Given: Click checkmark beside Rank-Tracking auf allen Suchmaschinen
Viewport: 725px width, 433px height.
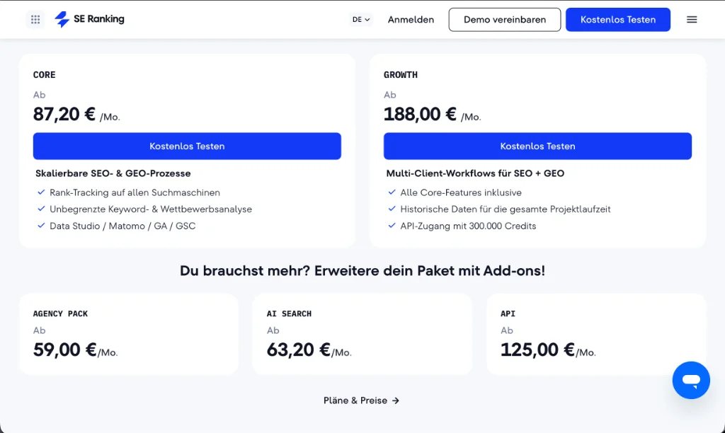Looking at the screenshot, I should [x=41, y=192].
